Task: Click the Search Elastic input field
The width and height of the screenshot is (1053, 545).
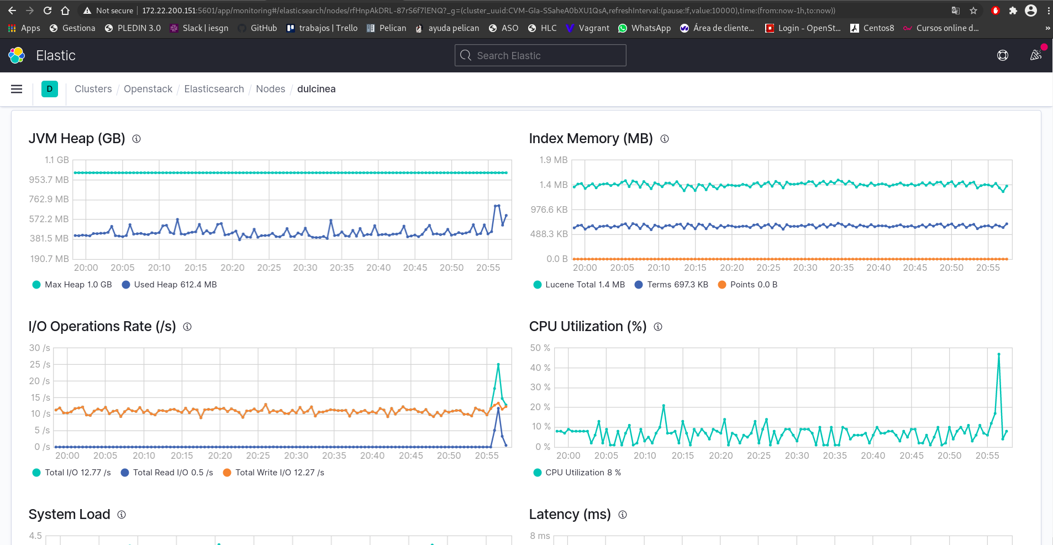Action: click(540, 55)
